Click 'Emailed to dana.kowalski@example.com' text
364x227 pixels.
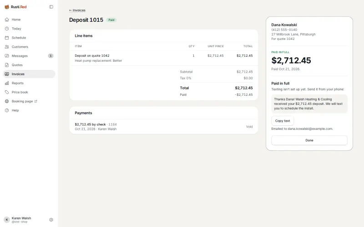302,129
